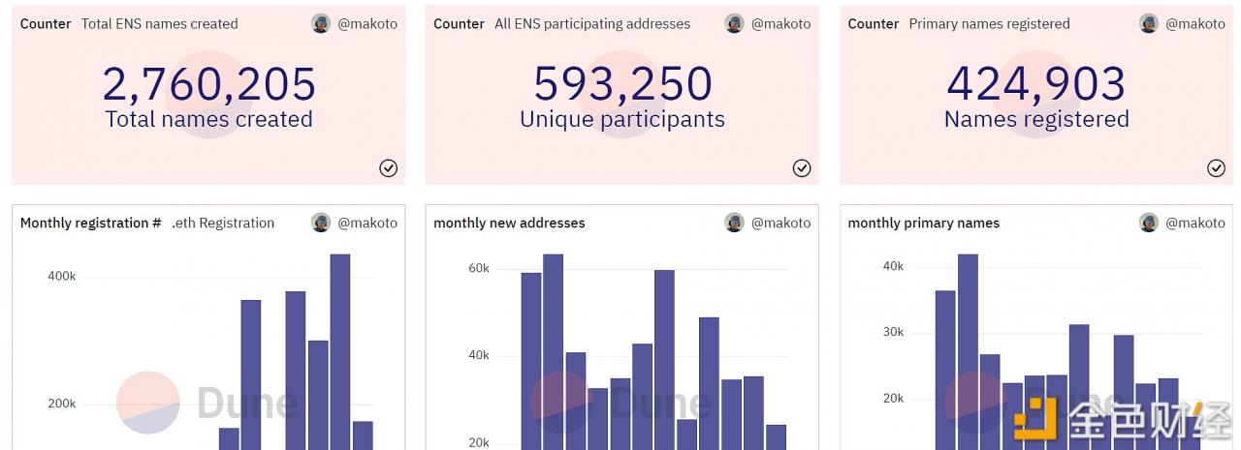
Task: Click @makoto username on Total ENS names card
Action: [x=367, y=24]
